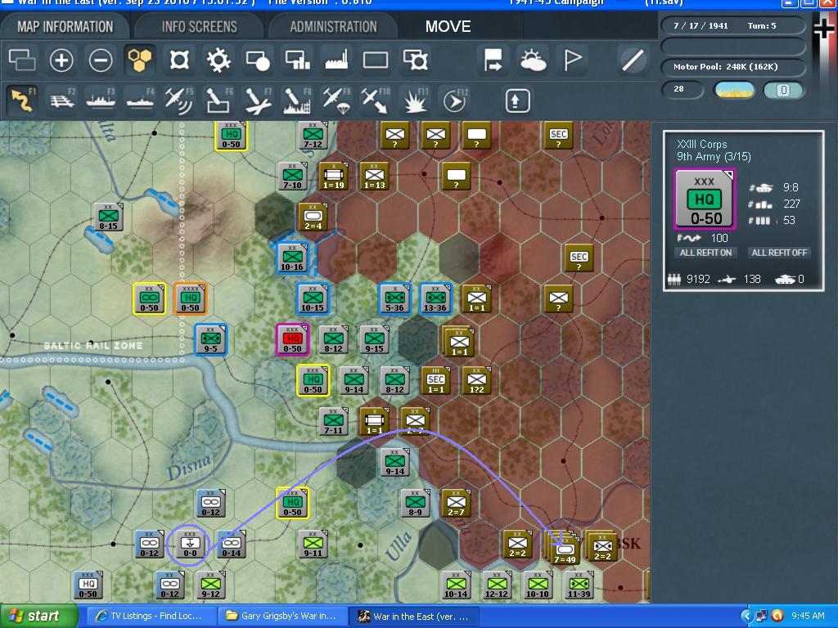
Task: Toggle the flag with arrow display
Action: point(493,60)
